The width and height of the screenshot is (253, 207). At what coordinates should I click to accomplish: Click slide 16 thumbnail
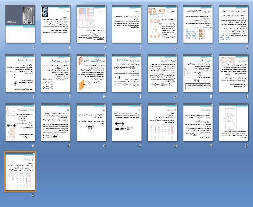(56, 122)
